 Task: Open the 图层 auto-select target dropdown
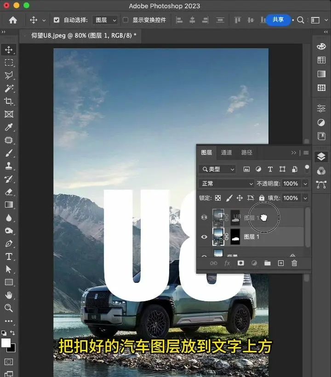pyautogui.click(x=105, y=20)
